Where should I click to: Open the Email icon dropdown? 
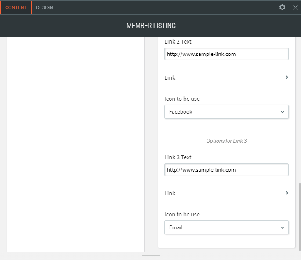pos(226,227)
